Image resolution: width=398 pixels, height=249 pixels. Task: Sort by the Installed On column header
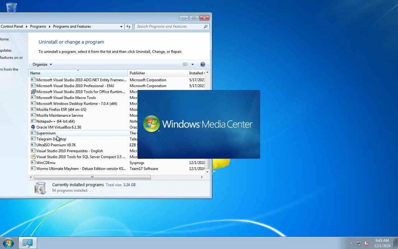[197, 73]
